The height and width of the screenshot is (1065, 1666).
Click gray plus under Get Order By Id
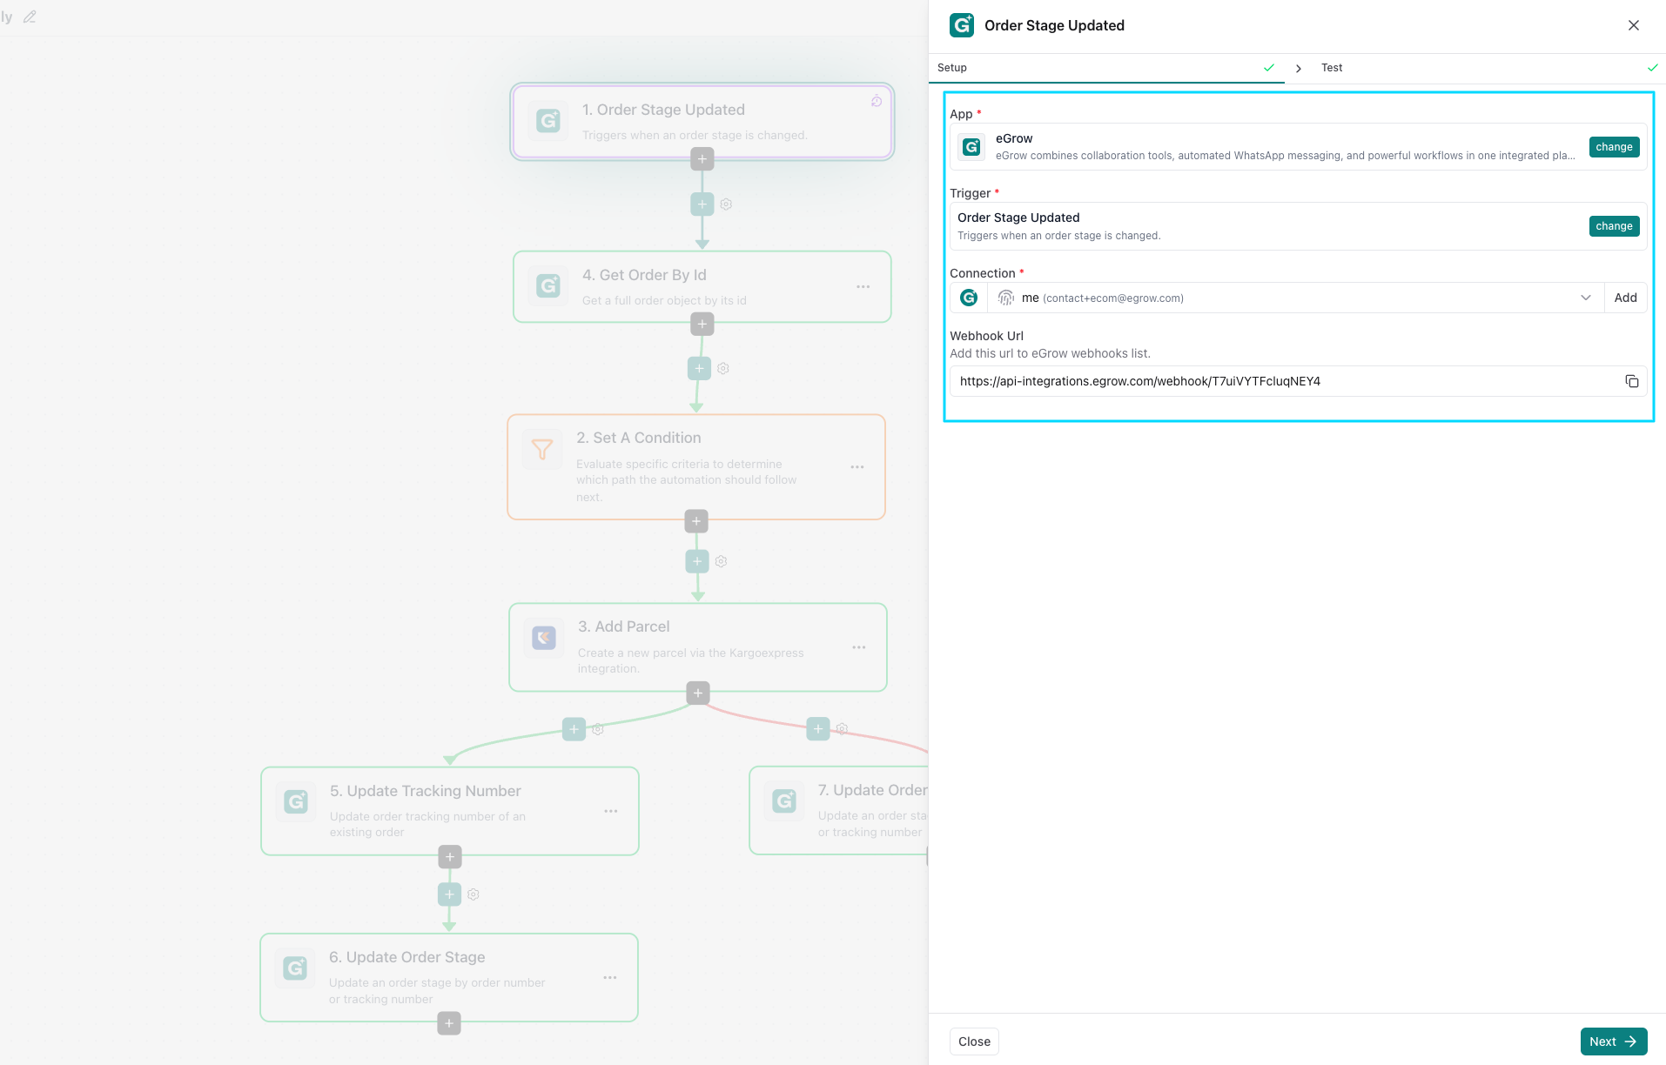[702, 325]
